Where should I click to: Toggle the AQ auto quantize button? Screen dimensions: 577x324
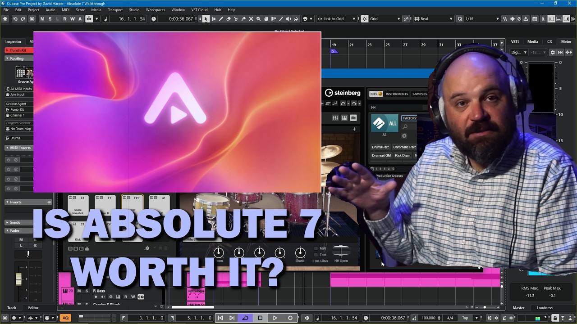tap(65, 318)
